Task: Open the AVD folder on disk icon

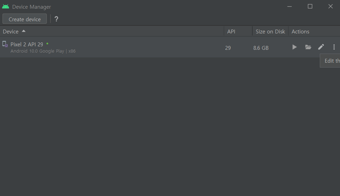Action: (x=308, y=47)
